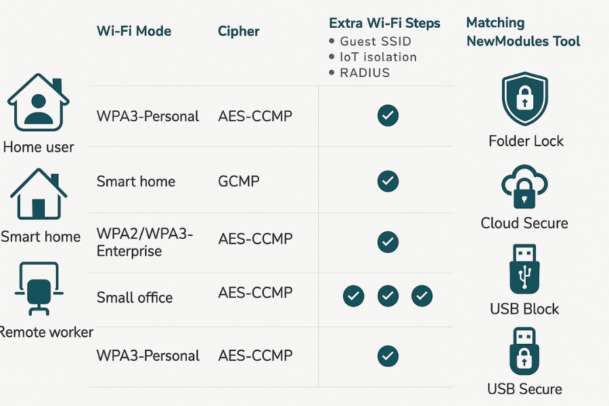Click the middle checkmark in the Small office row
Viewport: 609px width, 406px height.
388,295
